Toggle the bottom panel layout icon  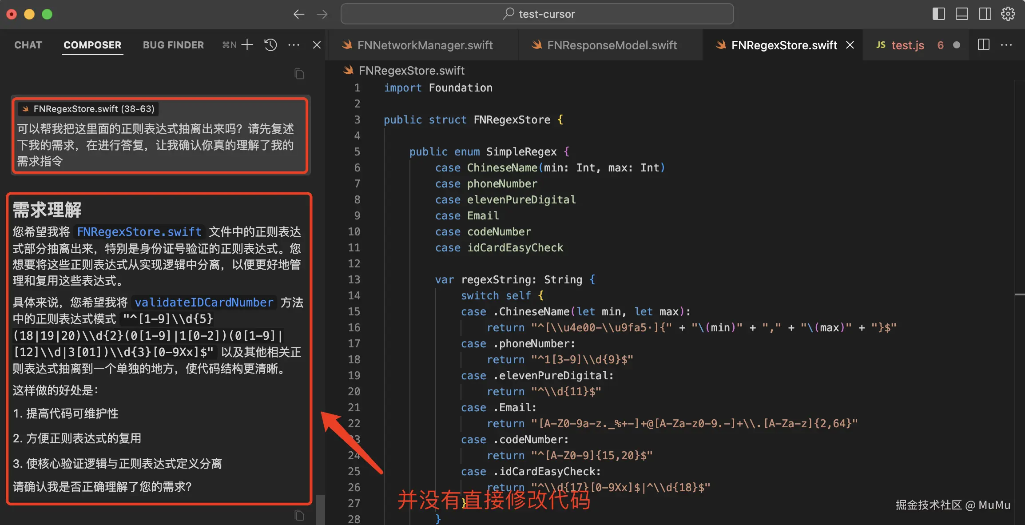pos(961,14)
